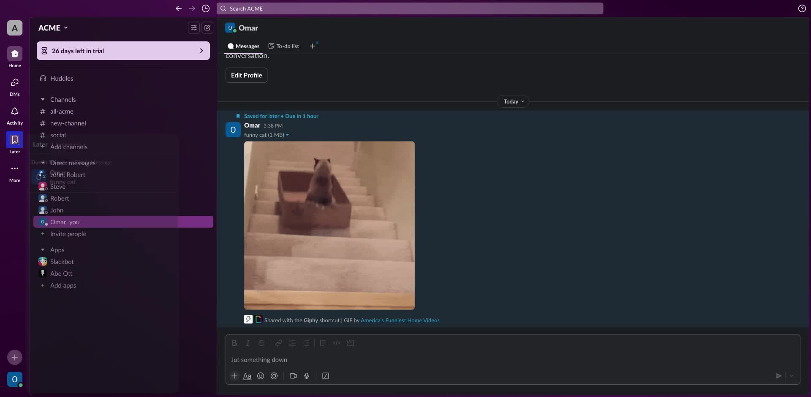811x397 pixels.
Task: Switch to the To-do list tab
Action: [283, 46]
